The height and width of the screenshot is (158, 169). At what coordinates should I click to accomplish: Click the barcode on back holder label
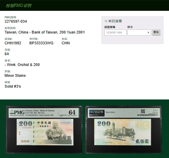tap(148, 115)
